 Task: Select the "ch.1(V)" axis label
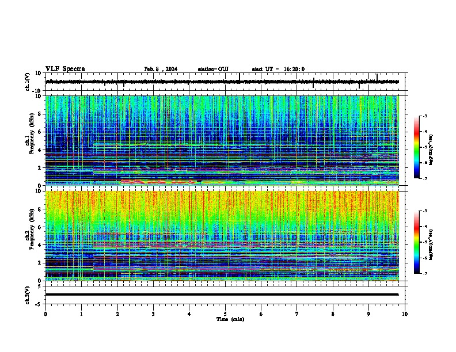[x=28, y=82]
